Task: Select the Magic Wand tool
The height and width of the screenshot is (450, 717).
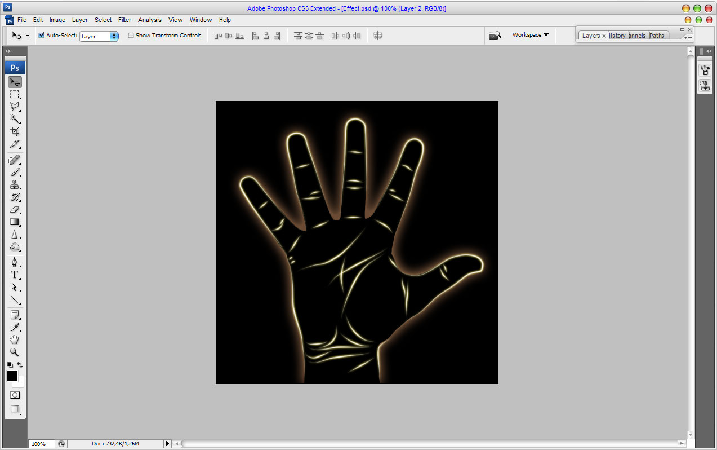Action: (15, 119)
